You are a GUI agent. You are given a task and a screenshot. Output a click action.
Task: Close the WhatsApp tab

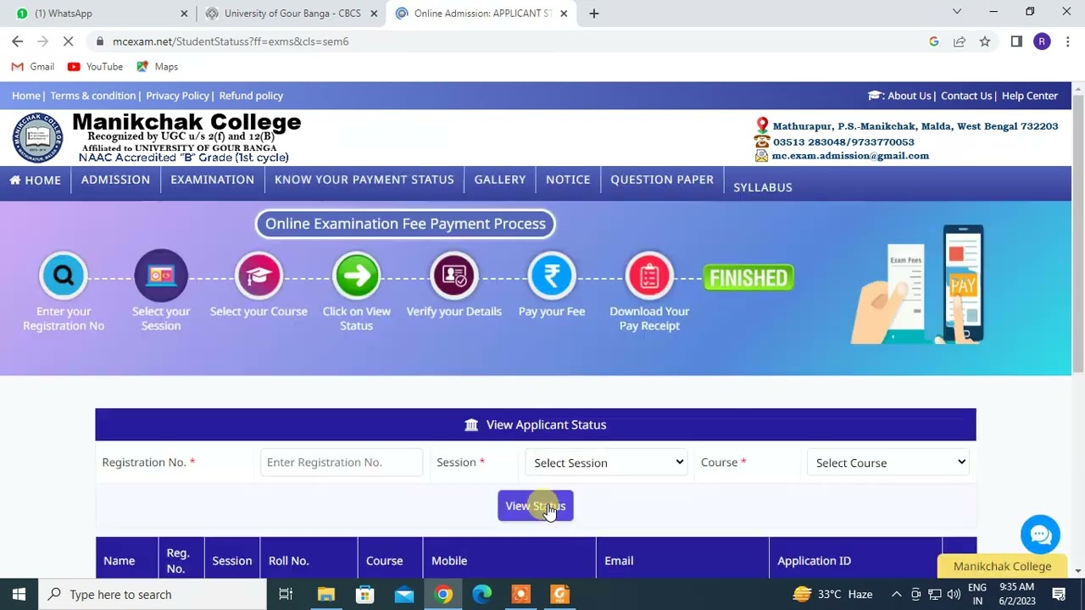(x=184, y=13)
